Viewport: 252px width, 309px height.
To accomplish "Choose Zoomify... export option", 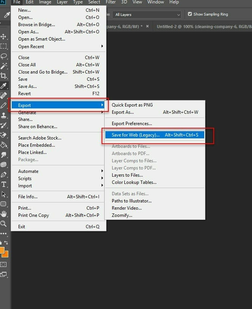I will (x=155, y=215).
